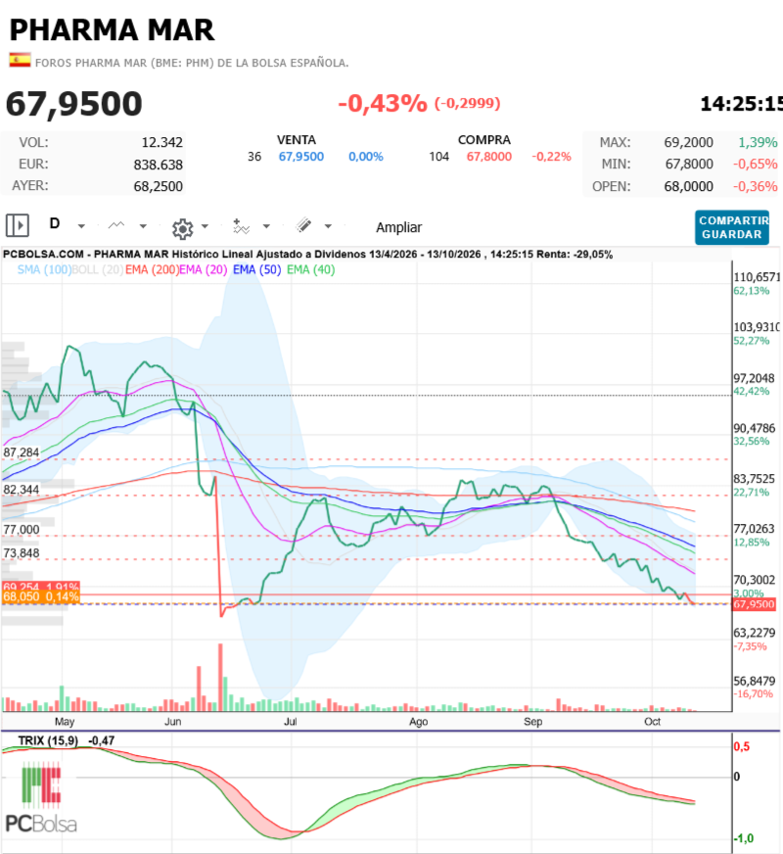
Task: Click the Spain flag icon
Action: 20,60
